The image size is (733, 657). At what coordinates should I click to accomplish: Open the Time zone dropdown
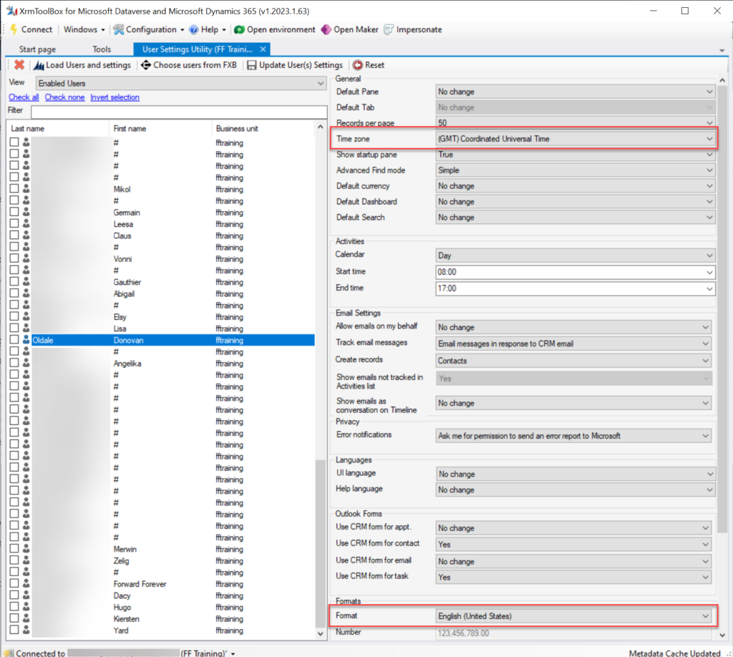575,139
